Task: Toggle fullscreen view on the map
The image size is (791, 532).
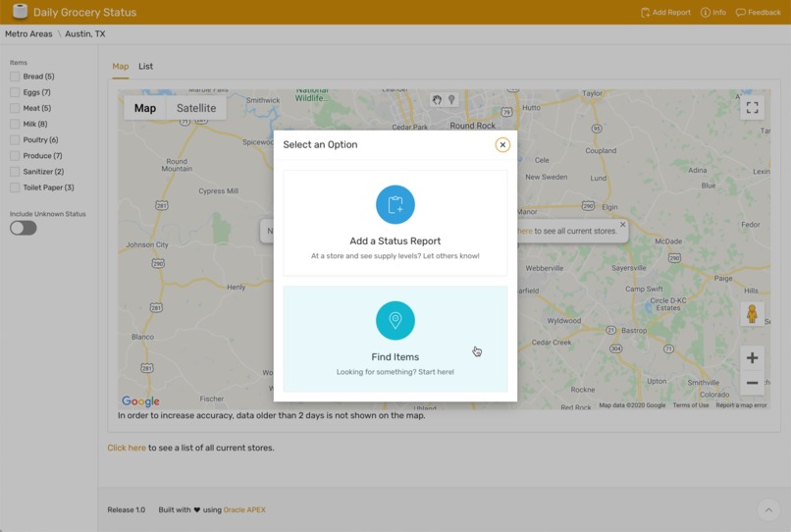Action: (x=752, y=108)
